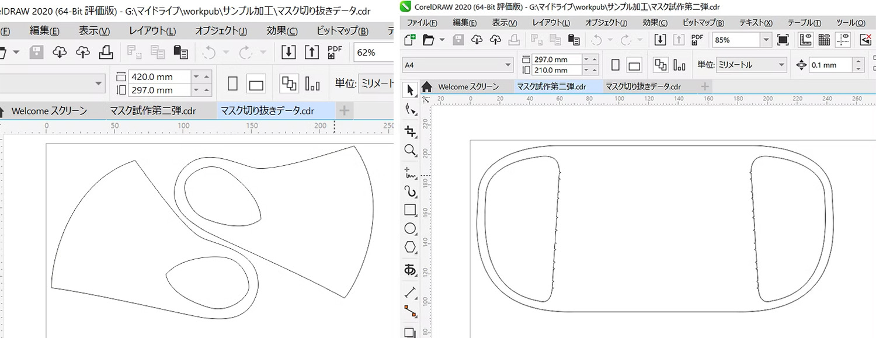Set landscape orientation in the left window
Viewport: 876px width, 338px height.
(x=256, y=84)
